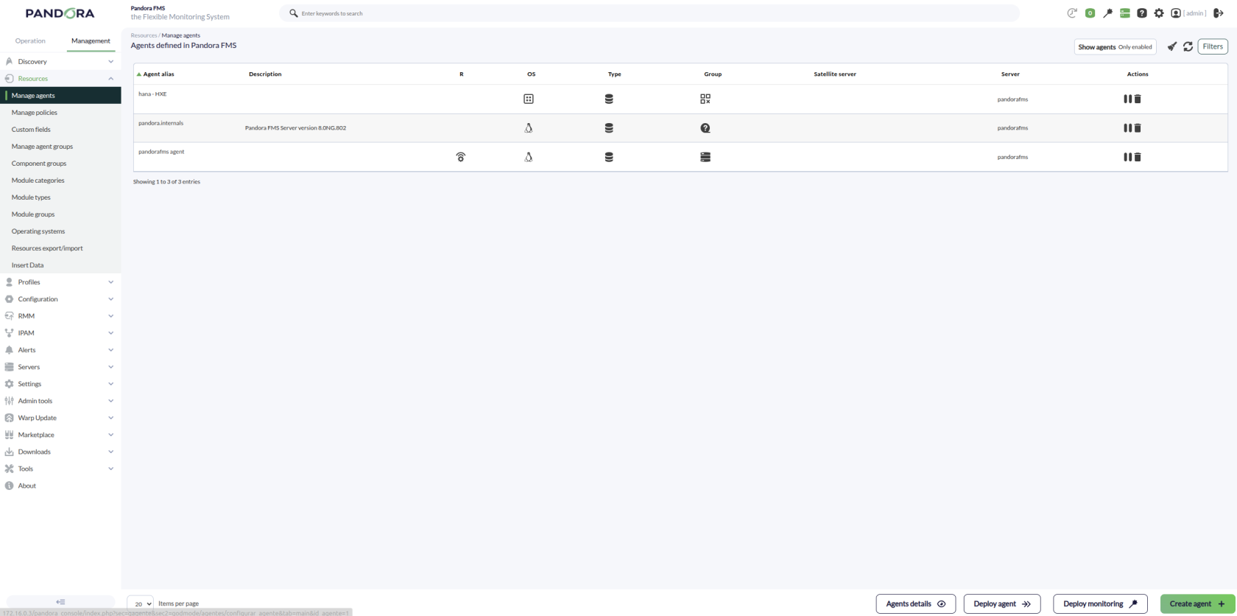This screenshot has height=616, width=1237.
Task: Toggle Show agents Only enabled selector
Action: (1116, 46)
